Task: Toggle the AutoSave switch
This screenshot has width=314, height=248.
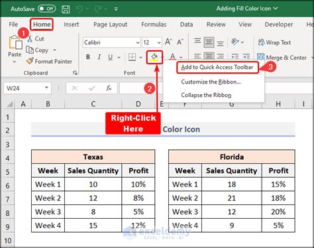Action: point(46,9)
